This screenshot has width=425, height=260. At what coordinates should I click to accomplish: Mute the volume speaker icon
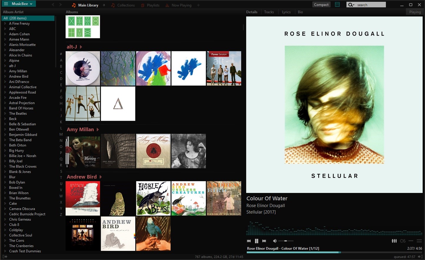click(x=275, y=241)
